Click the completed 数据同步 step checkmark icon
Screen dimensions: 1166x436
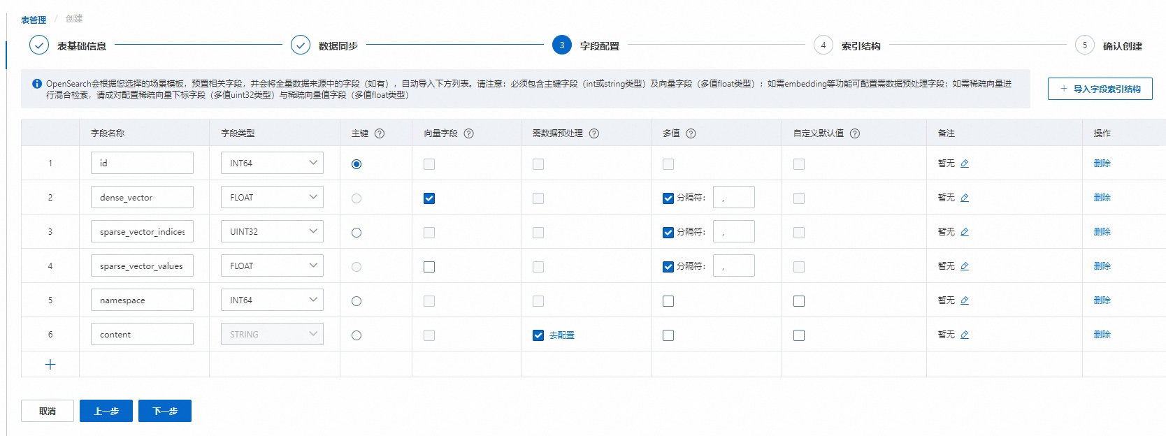tap(301, 45)
